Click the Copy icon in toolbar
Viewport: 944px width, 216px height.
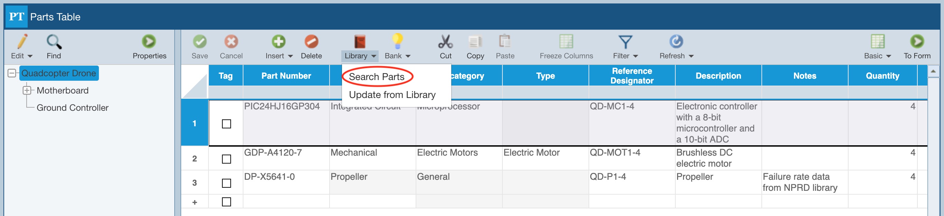475,42
